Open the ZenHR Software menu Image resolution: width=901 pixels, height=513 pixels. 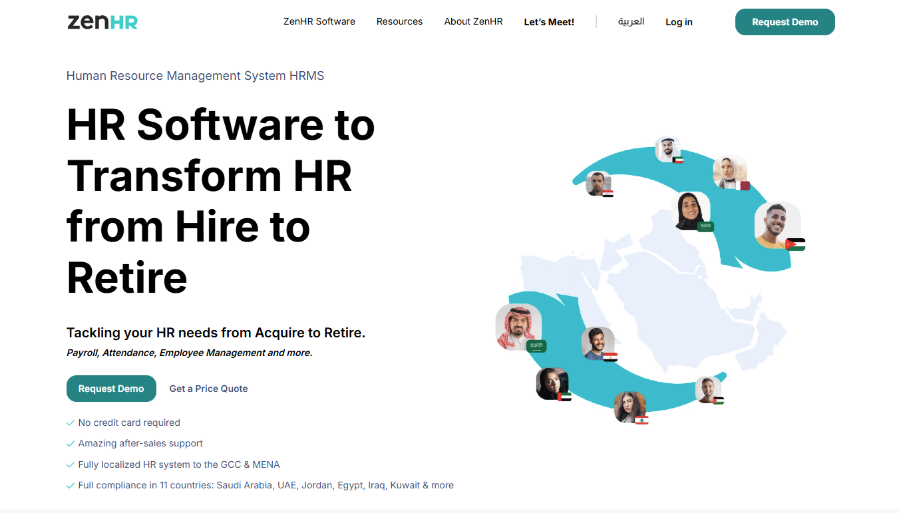319,22
